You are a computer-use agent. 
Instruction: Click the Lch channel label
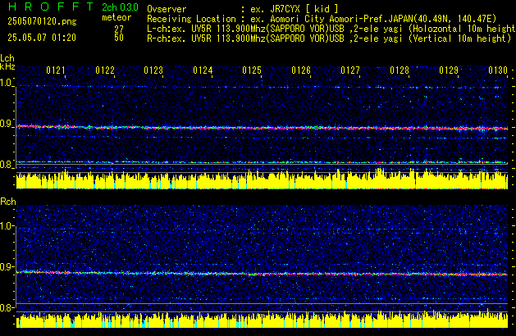pos(7,58)
